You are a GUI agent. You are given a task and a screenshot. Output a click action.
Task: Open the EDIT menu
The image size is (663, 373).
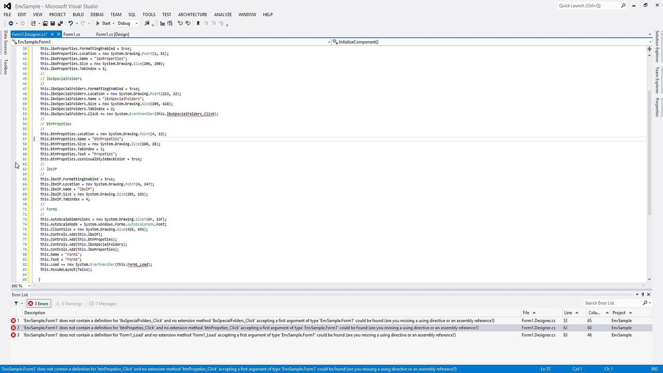[22, 15]
